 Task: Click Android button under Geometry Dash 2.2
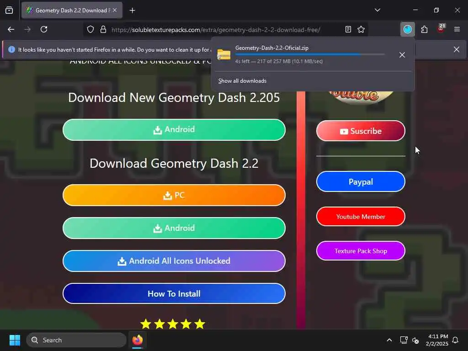[174, 228]
